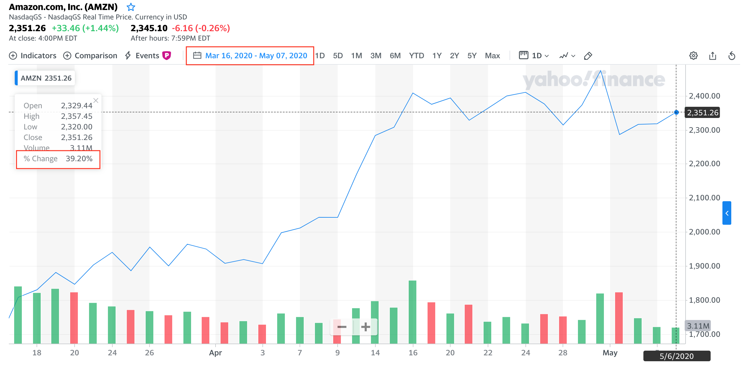This screenshot has width=741, height=373.
Task: Click the tall green volume bar above 16
Action: click(x=413, y=312)
